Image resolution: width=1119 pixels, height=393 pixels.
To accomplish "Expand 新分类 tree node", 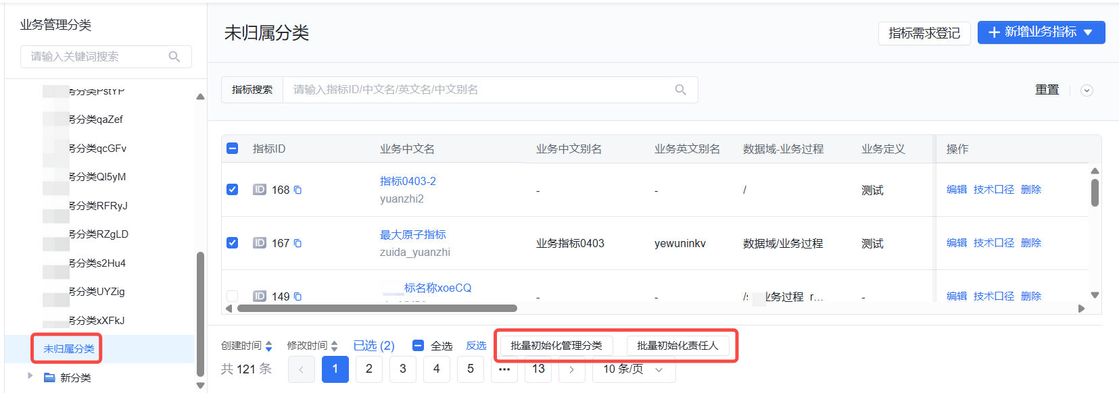I will (x=30, y=375).
